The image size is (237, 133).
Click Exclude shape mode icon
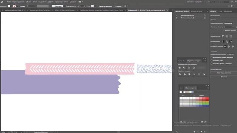coord(194,68)
